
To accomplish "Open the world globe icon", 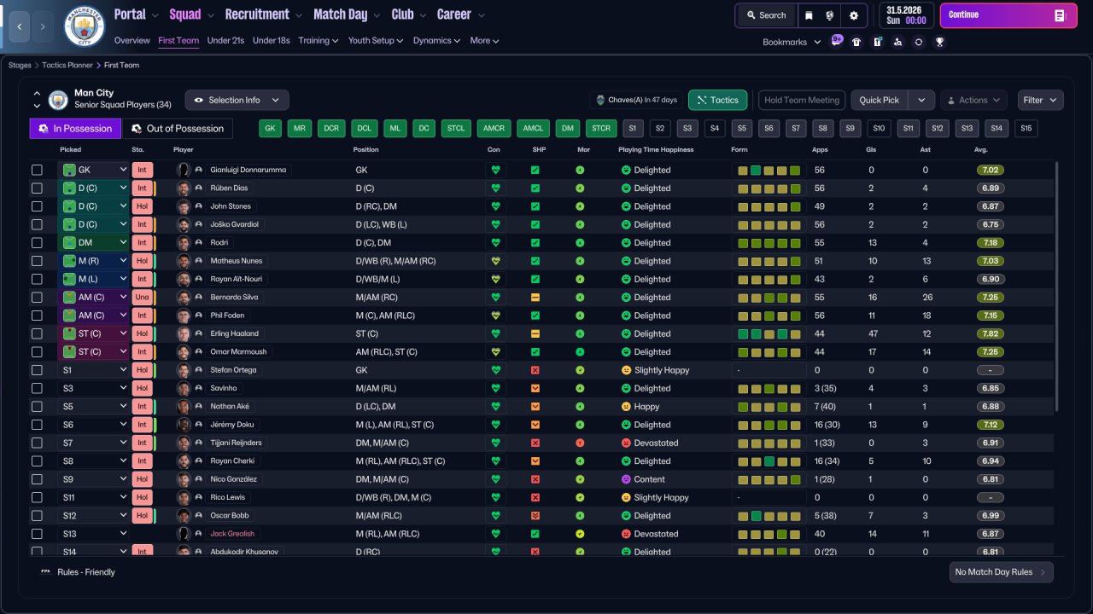I will 830,15.
